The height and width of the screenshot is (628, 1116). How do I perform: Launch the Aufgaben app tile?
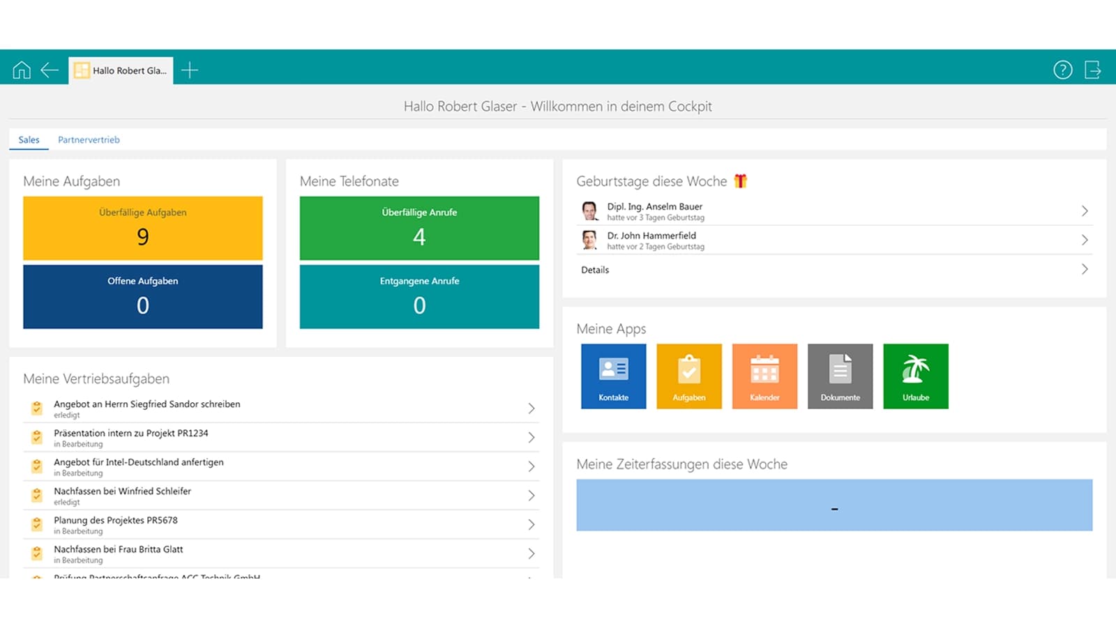tap(688, 376)
